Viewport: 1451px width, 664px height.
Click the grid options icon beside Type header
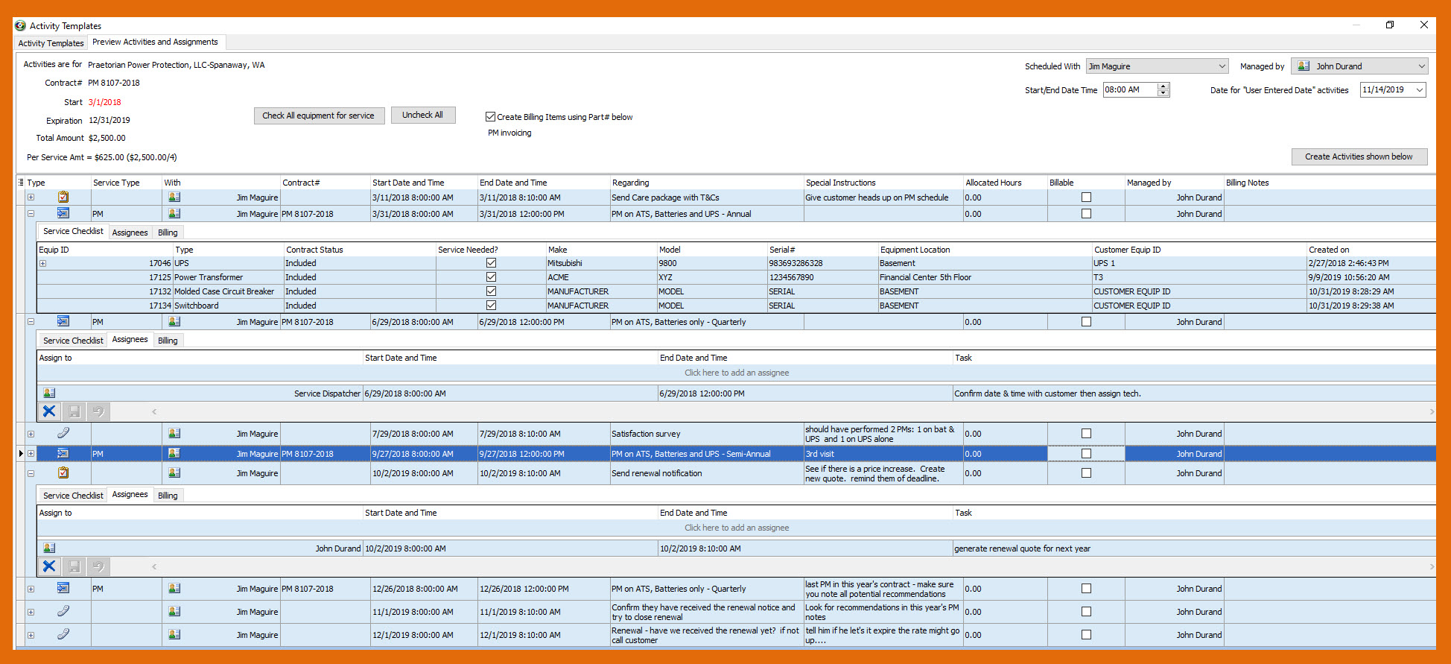point(21,183)
